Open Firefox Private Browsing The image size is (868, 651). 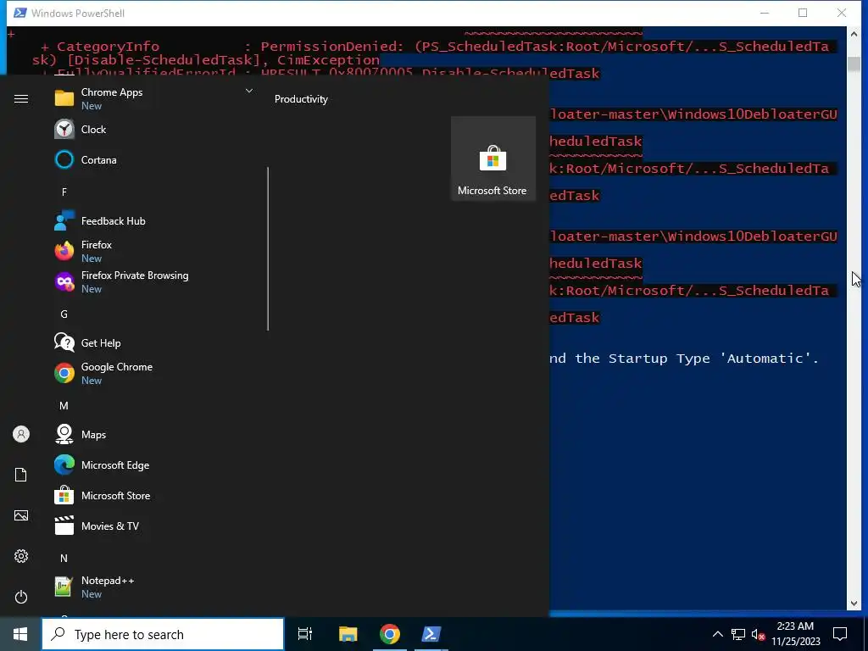pos(153,281)
